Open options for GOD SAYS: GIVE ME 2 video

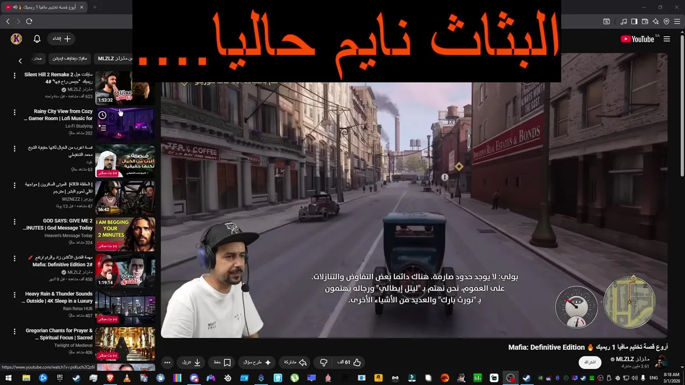(x=14, y=221)
